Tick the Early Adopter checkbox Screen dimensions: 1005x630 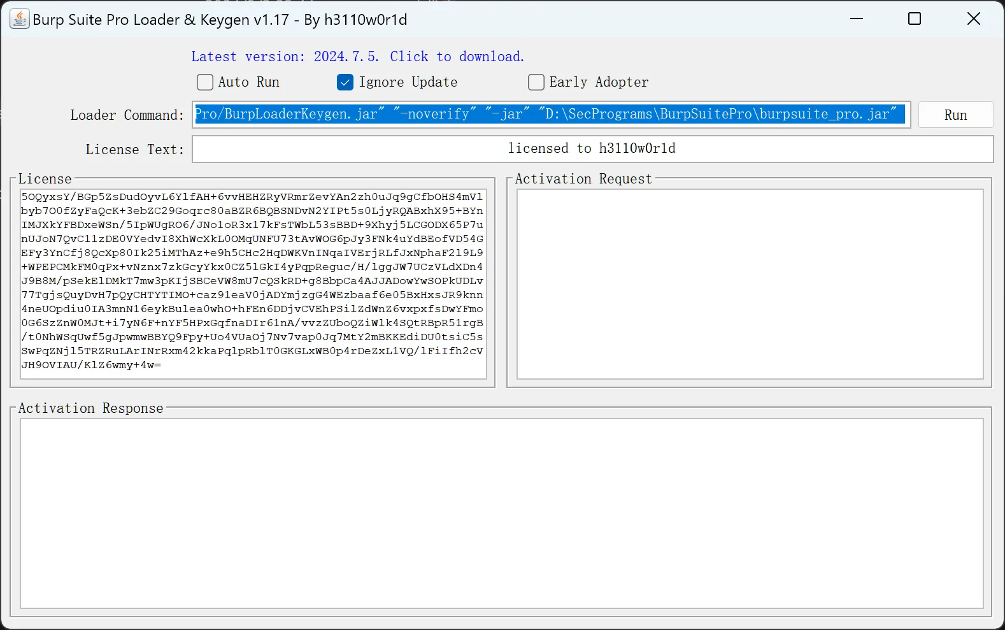[x=536, y=82]
